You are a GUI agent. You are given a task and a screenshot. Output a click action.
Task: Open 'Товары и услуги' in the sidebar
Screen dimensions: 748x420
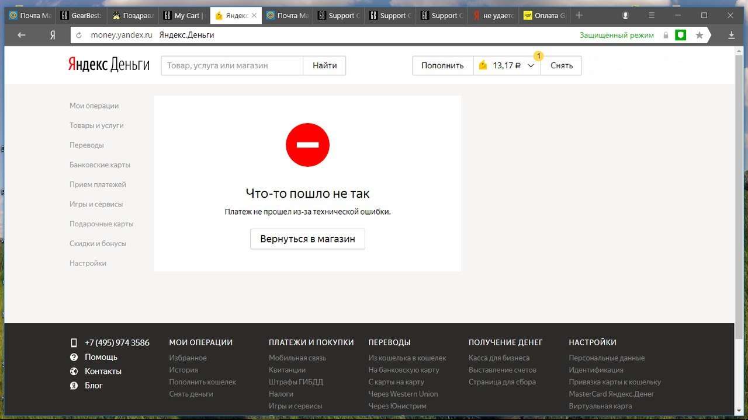coord(96,125)
